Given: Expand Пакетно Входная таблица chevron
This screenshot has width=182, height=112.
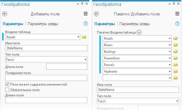Looking at the screenshot, I should 139,32.
